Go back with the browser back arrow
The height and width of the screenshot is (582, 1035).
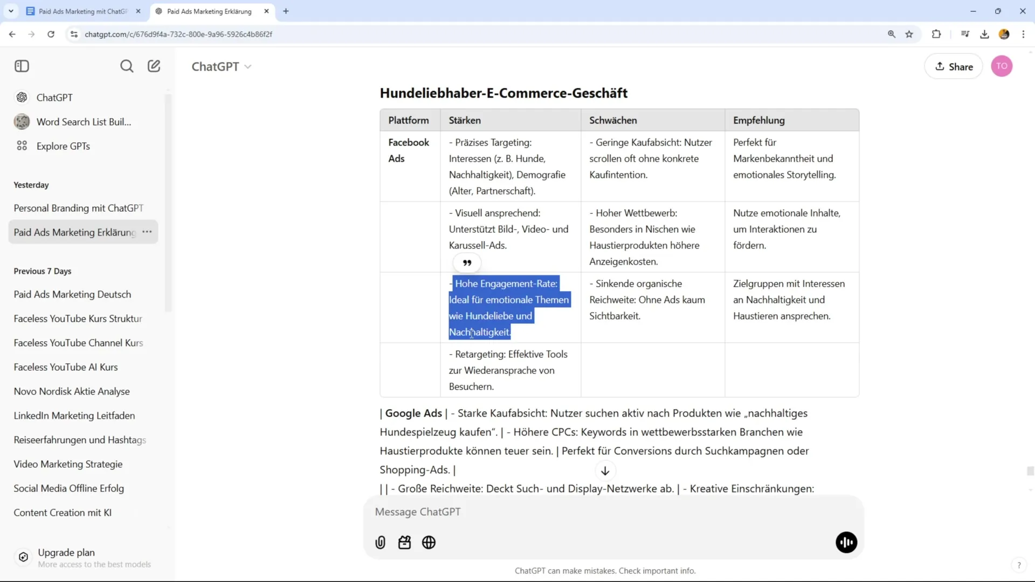(12, 34)
